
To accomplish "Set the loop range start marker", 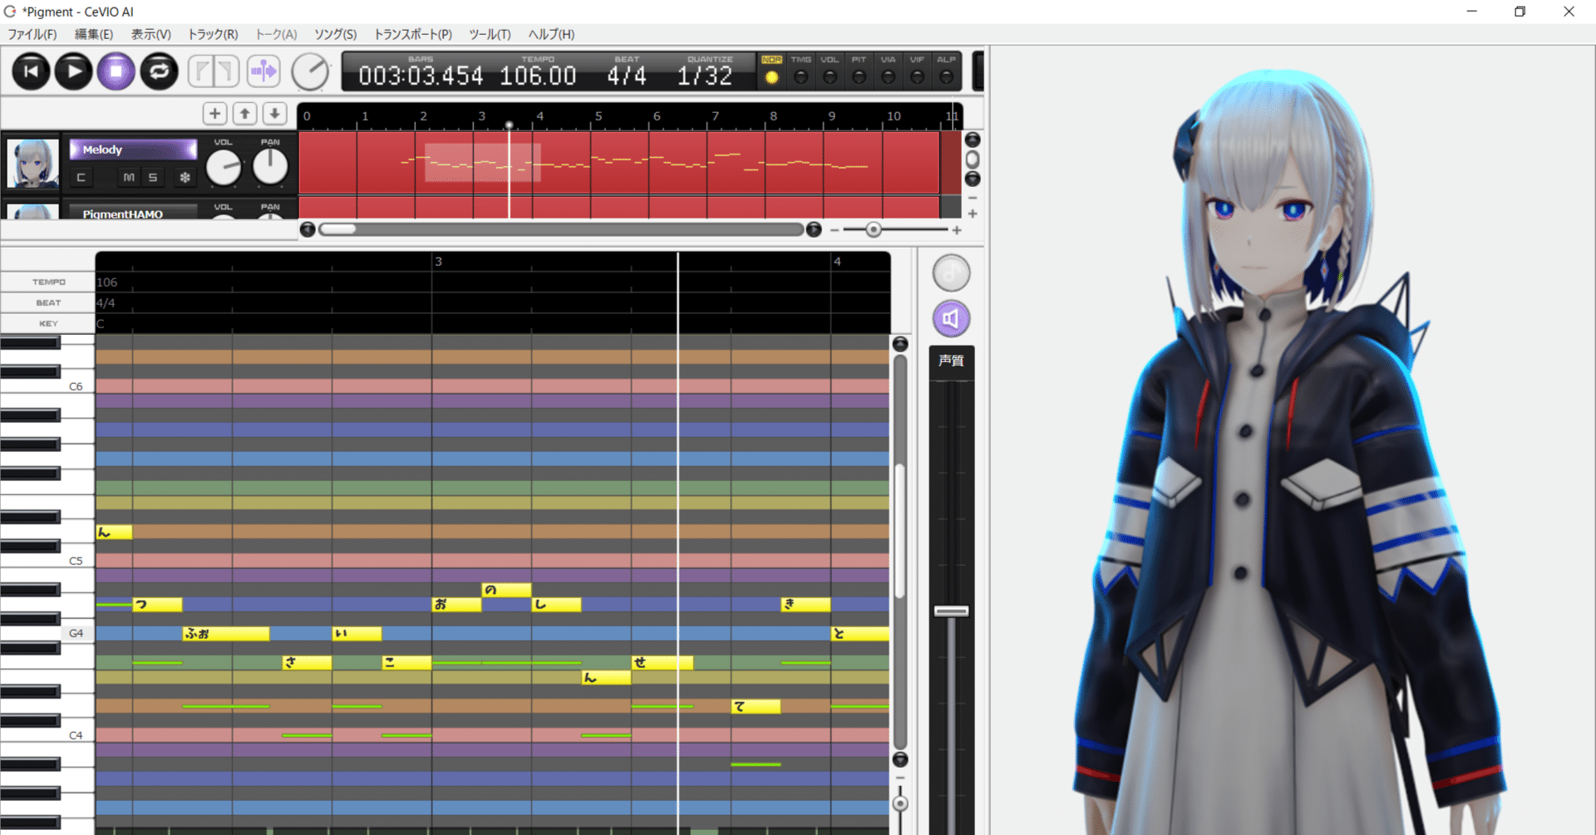I will pyautogui.click(x=200, y=71).
